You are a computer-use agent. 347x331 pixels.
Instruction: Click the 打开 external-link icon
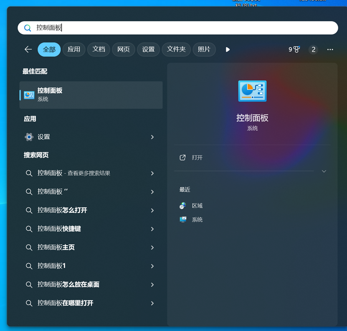tap(182, 158)
